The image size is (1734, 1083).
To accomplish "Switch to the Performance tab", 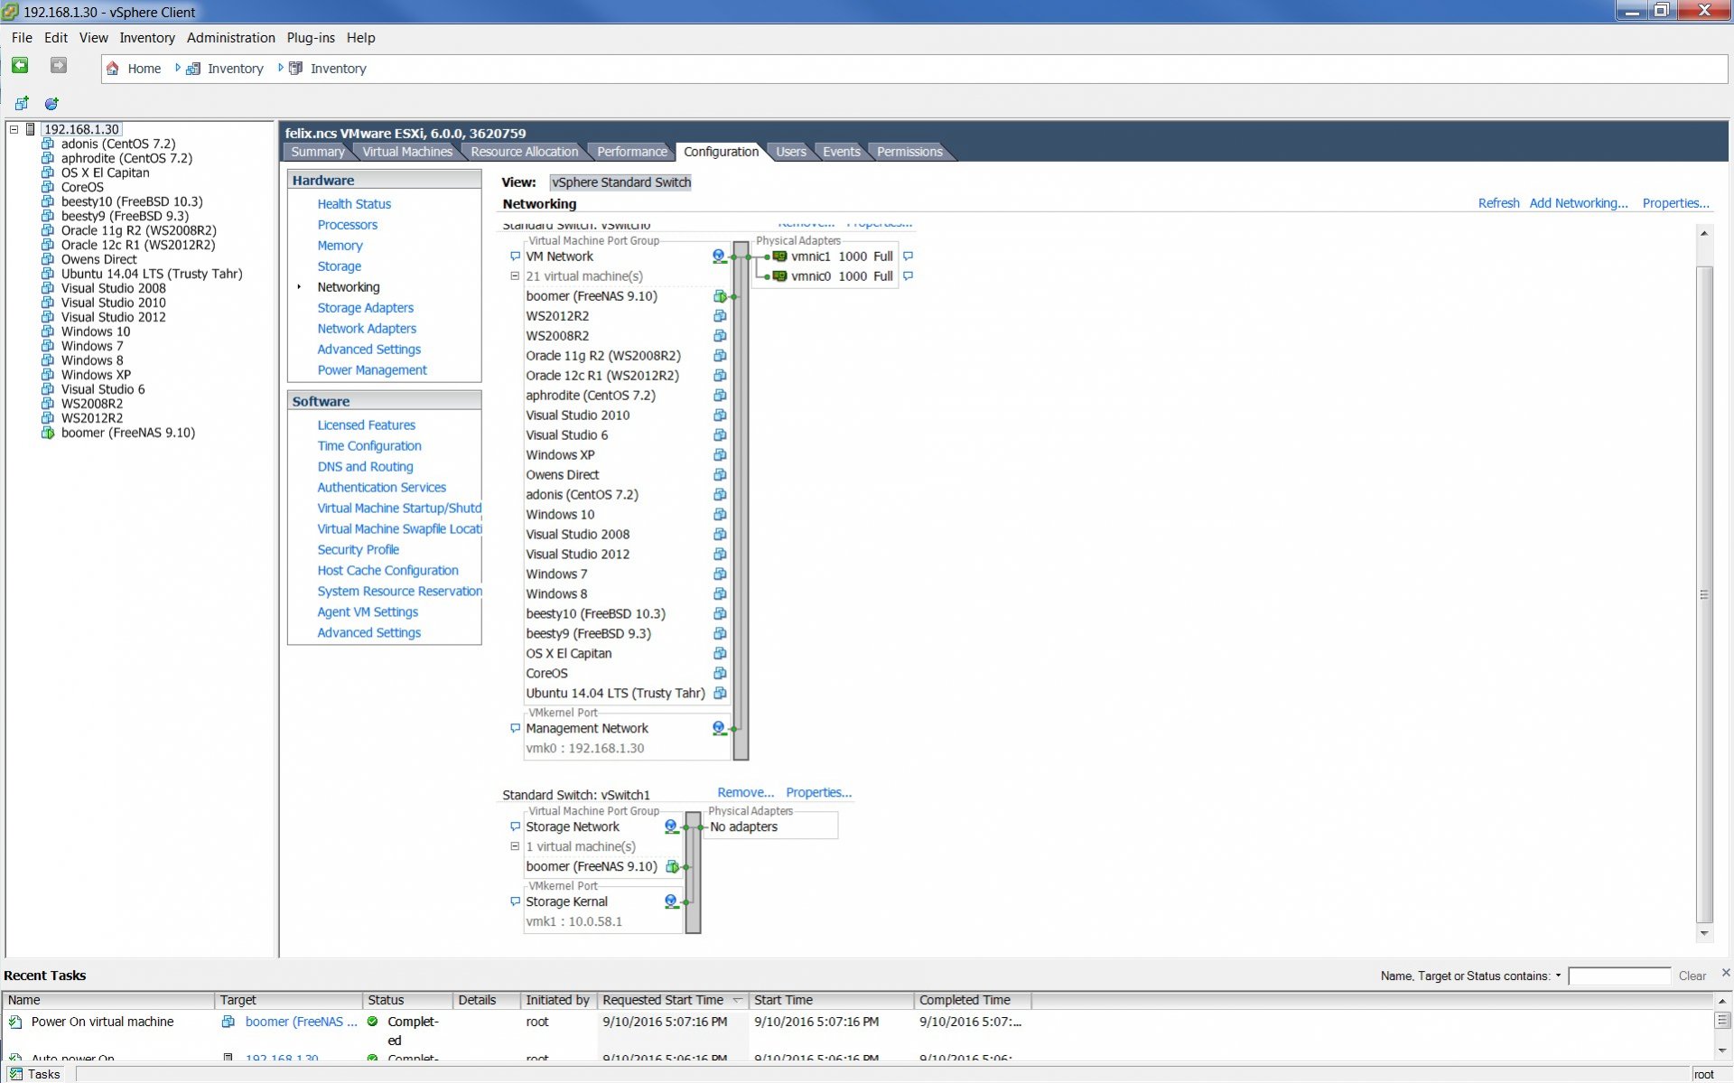I will click(632, 152).
